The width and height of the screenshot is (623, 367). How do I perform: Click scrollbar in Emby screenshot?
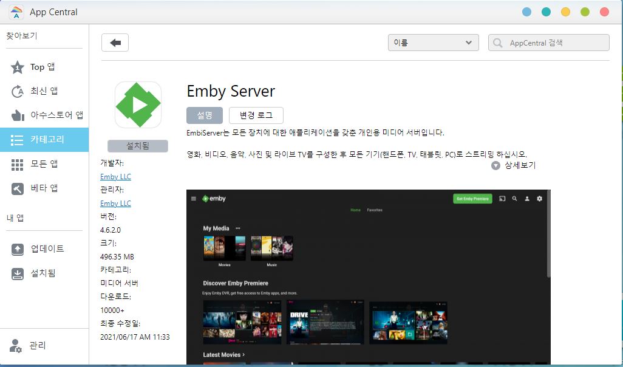click(x=548, y=235)
